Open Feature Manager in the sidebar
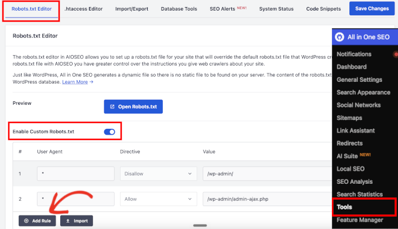 [360, 220]
